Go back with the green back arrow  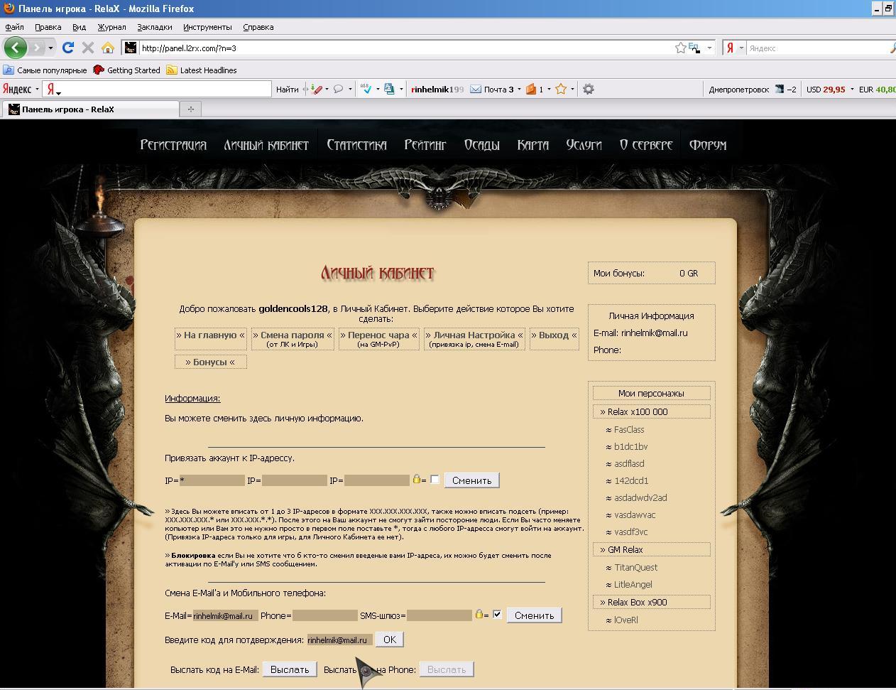[16, 48]
